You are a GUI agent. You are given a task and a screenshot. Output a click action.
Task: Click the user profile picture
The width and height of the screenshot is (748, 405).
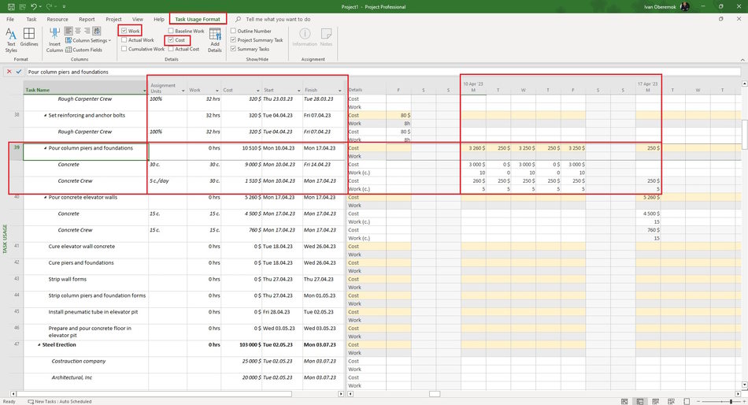[684, 6]
